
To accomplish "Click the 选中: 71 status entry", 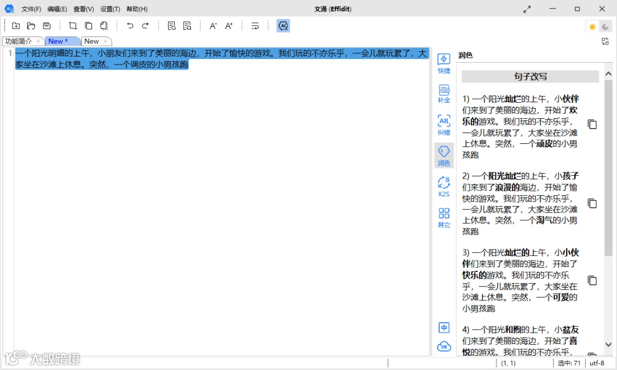I will [x=569, y=363].
